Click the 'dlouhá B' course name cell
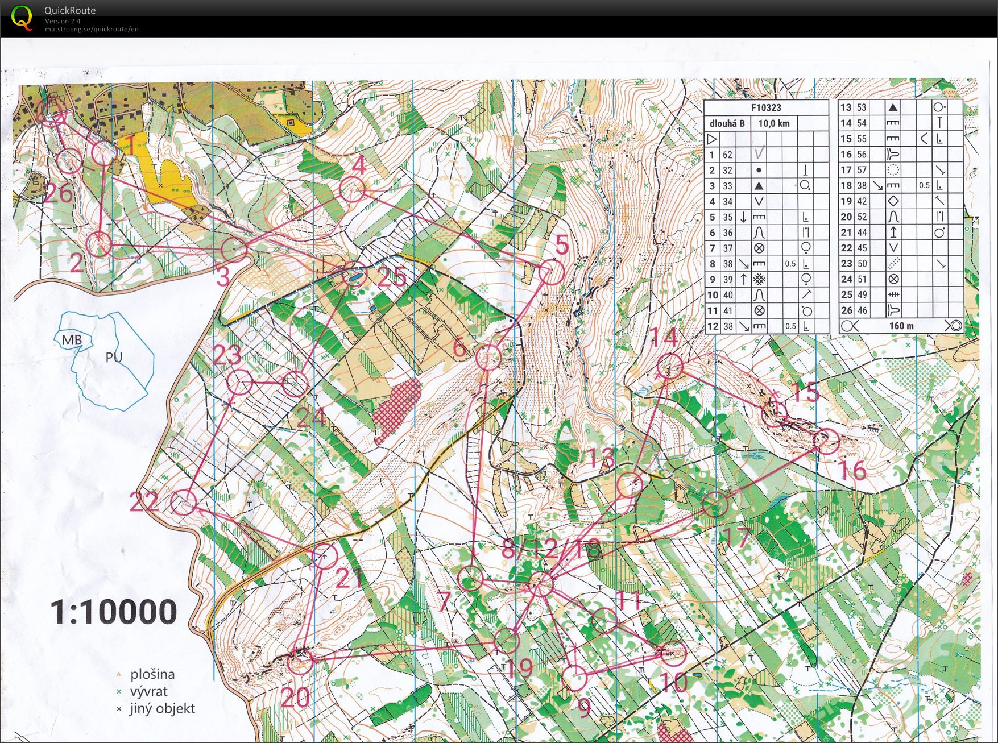This screenshot has width=998, height=743. click(728, 123)
